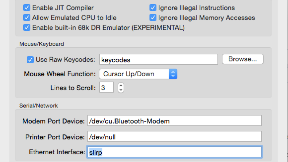
Task: Disable the Enable JIT Compiler checkbox
Action: pos(27,8)
